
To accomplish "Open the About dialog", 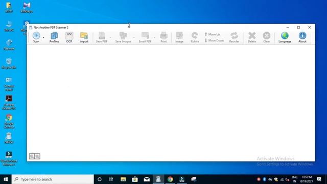I will point(302,37).
